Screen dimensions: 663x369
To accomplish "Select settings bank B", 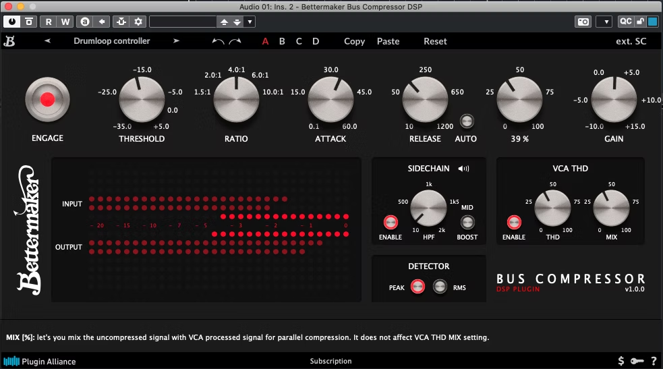I will 282,41.
